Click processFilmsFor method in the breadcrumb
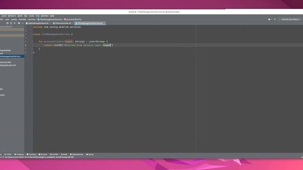Image resolution: width=303 pixels, height=170 pixels. coord(73,19)
